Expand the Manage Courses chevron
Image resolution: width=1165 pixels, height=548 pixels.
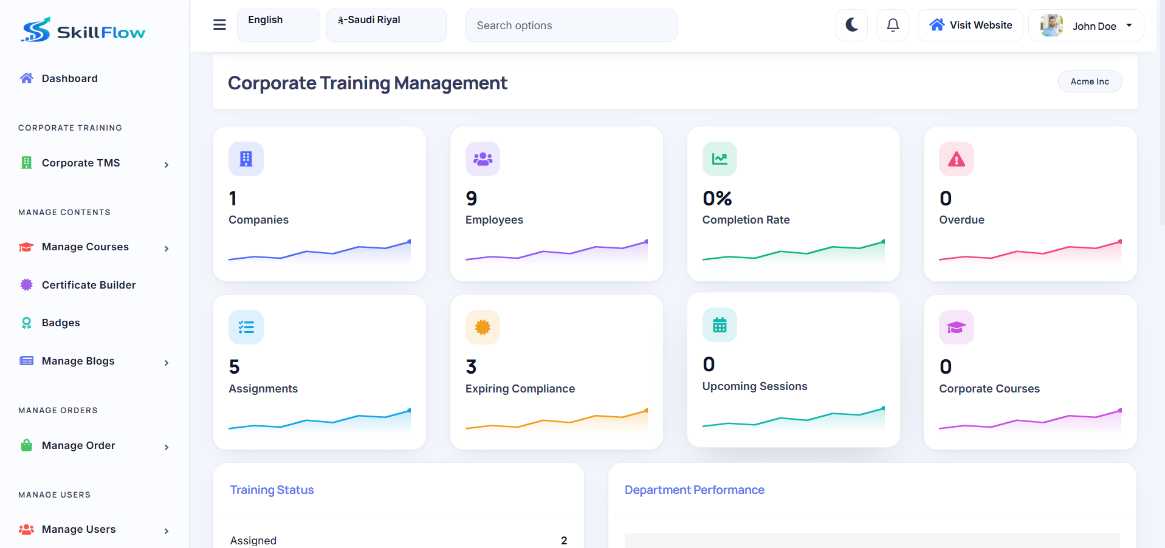167,248
